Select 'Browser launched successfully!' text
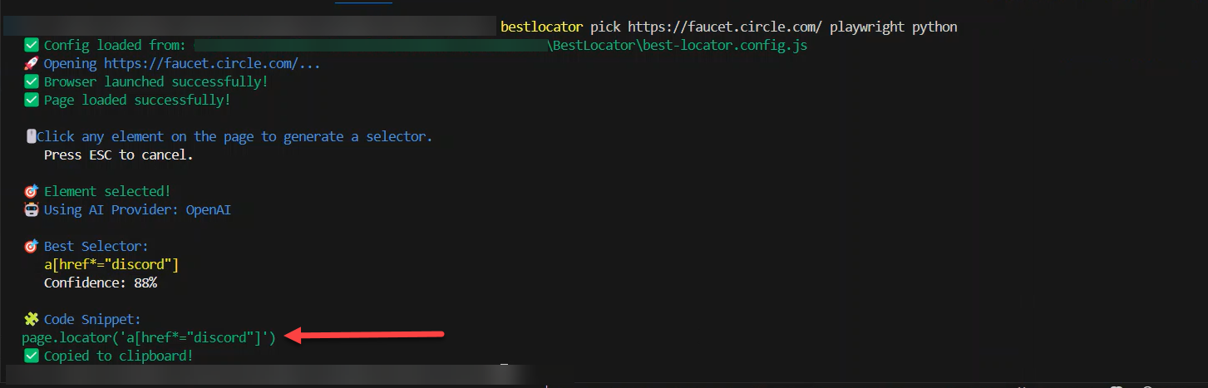 tap(156, 81)
